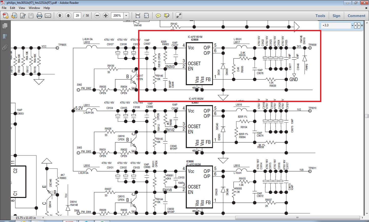The image size is (369, 222).
Task: Click the Save file floppy icon
Action: 31,16
